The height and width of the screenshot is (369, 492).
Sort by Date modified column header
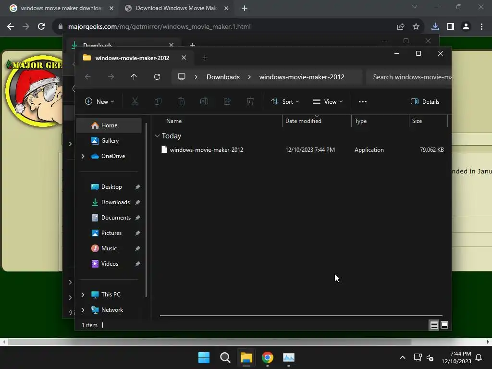coord(303,121)
